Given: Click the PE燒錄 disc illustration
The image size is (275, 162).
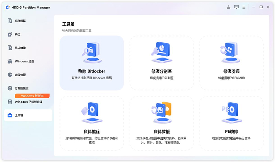Looking at the screenshot, I should 231,113.
